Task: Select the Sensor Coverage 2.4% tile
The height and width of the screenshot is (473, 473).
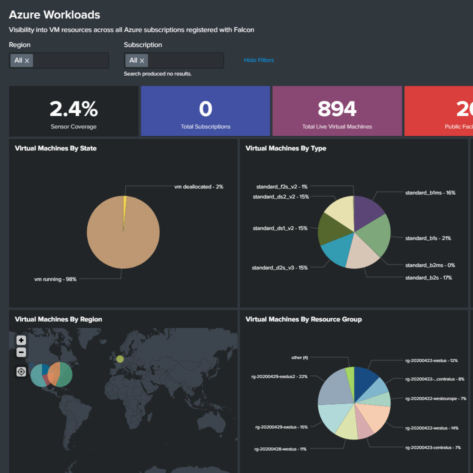Action: pos(73,111)
